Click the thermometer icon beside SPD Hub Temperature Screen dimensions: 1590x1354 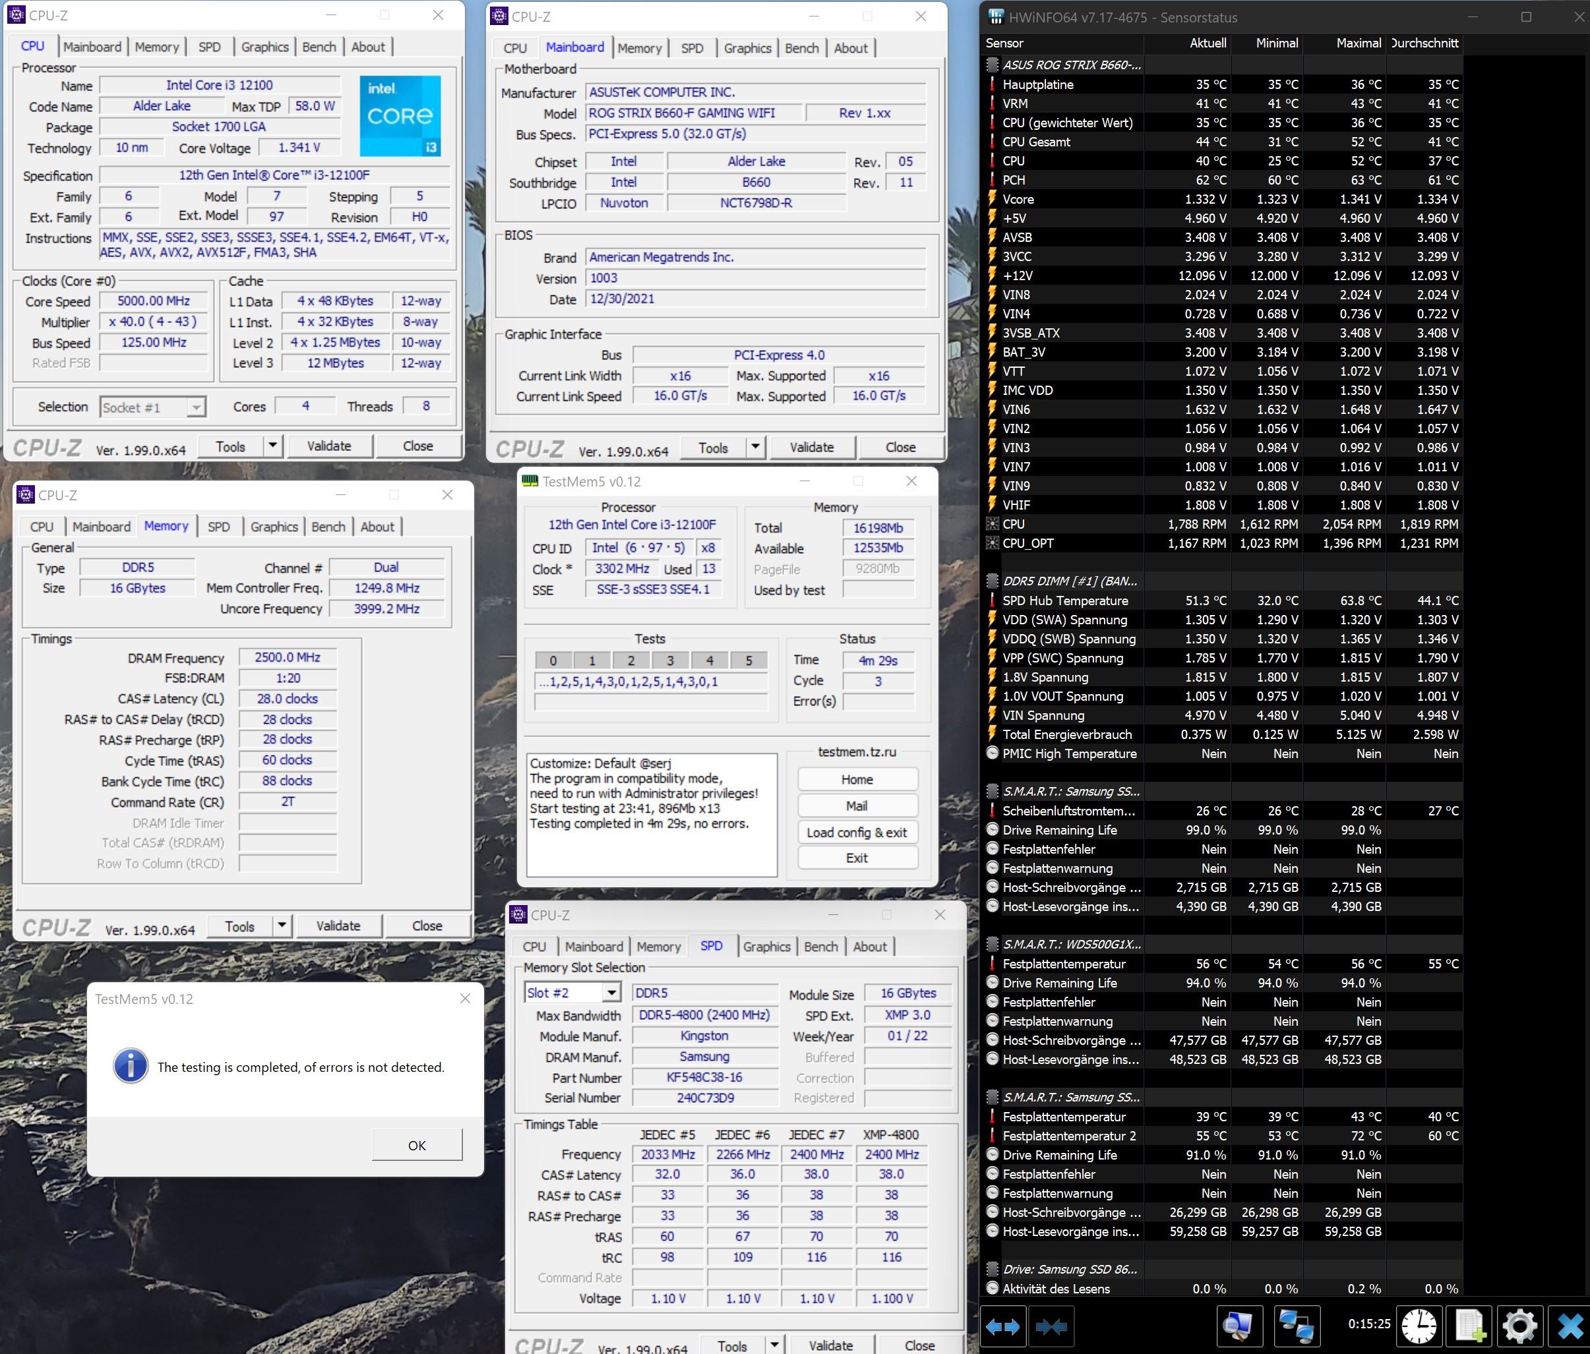click(x=993, y=601)
